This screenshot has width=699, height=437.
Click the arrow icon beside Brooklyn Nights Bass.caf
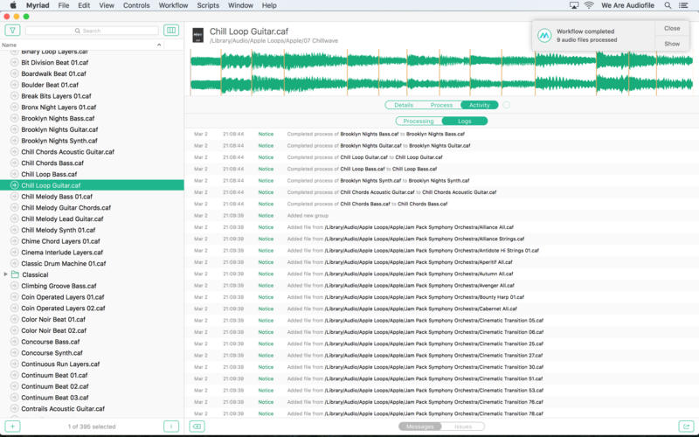[14, 118]
